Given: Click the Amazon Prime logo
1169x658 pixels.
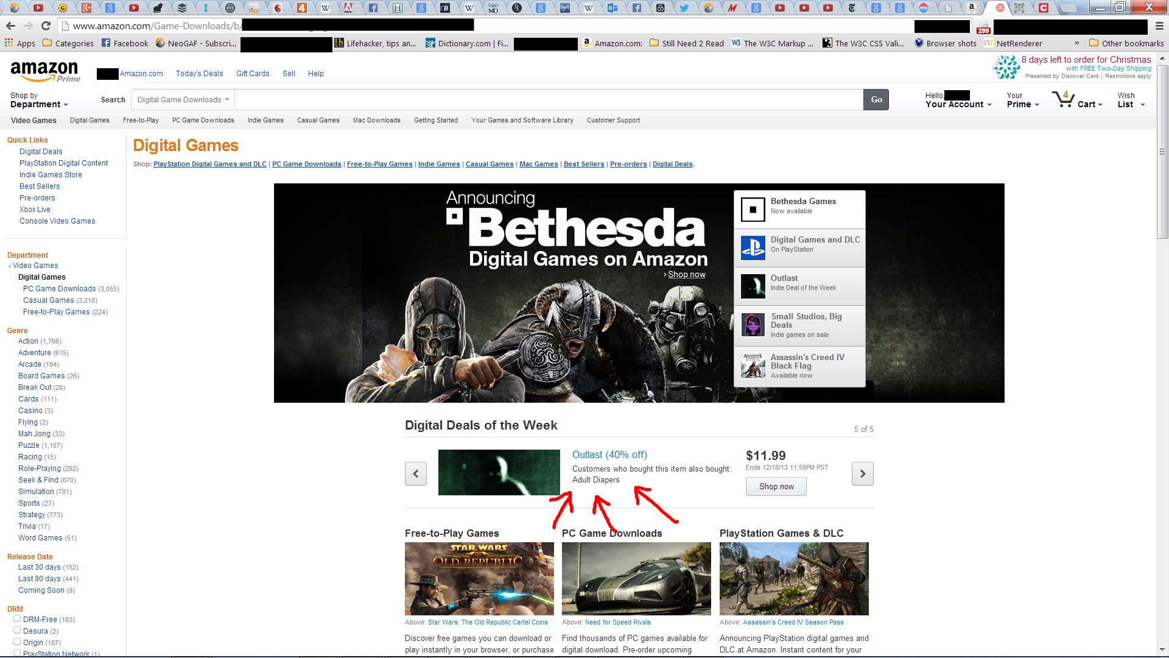Looking at the screenshot, I should 45,71.
